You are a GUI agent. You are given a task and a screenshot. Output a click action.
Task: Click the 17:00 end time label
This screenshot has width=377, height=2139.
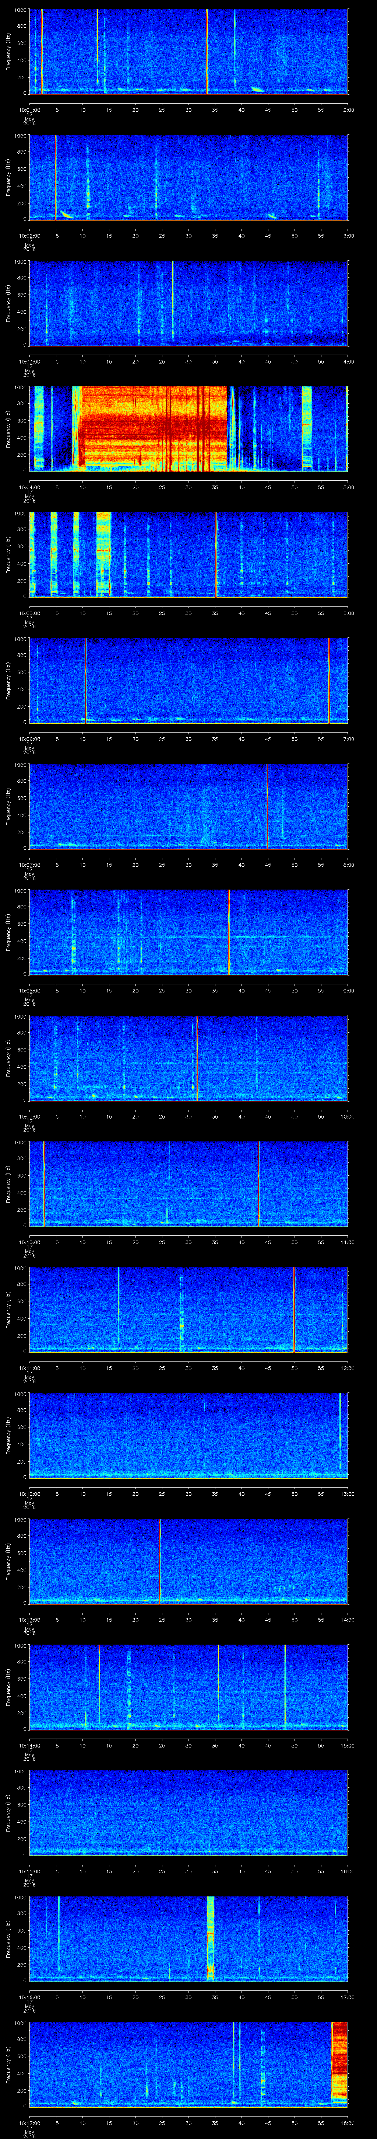coord(348,1997)
